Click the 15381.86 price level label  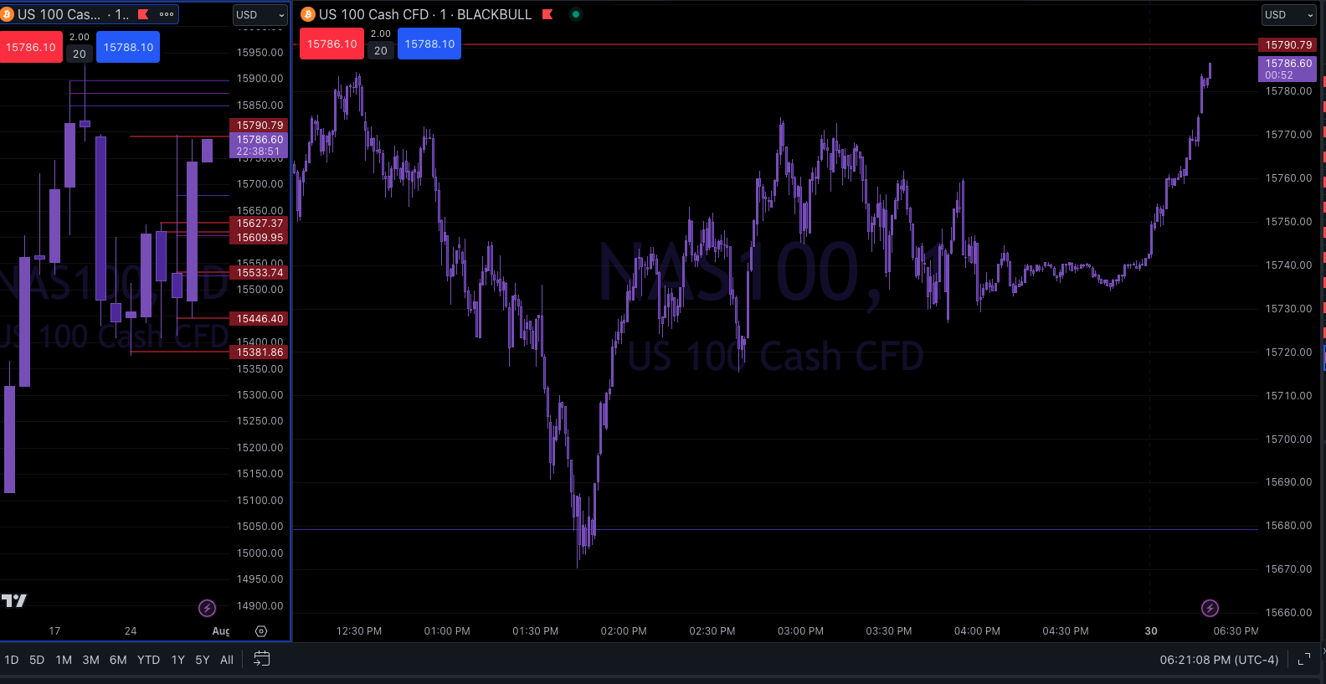point(259,352)
